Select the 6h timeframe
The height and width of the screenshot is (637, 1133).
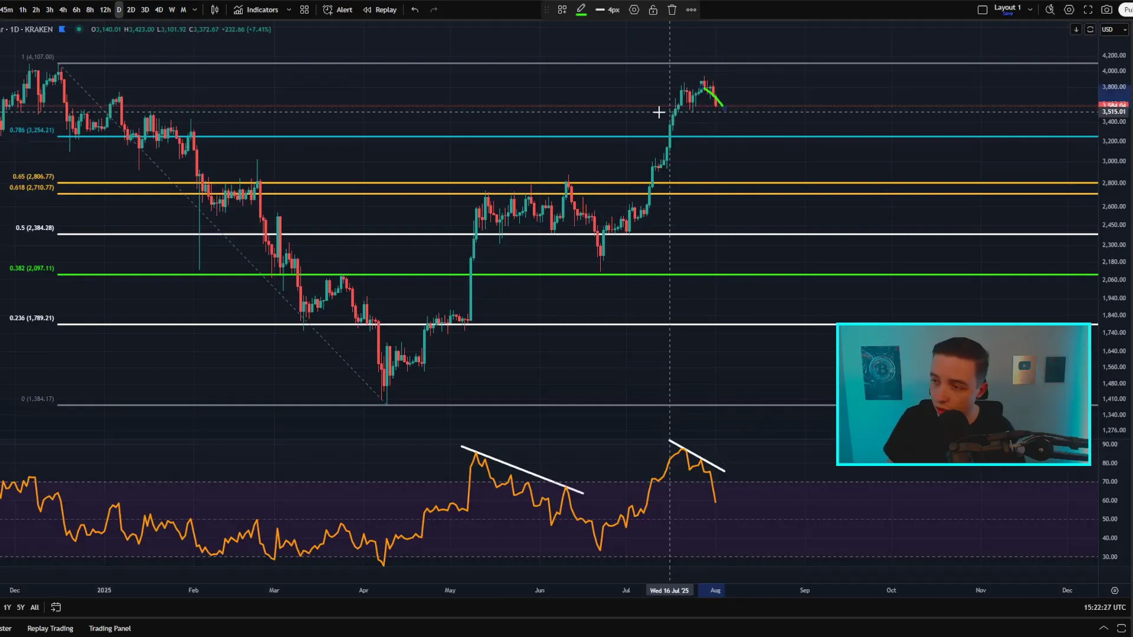click(x=76, y=10)
